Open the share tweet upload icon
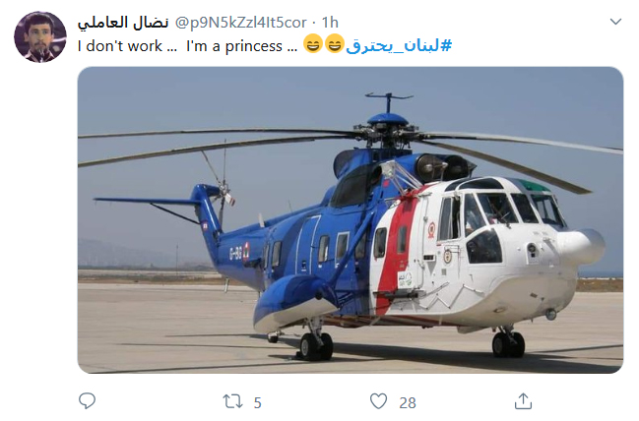This screenshot has height=421, width=639. tap(523, 400)
